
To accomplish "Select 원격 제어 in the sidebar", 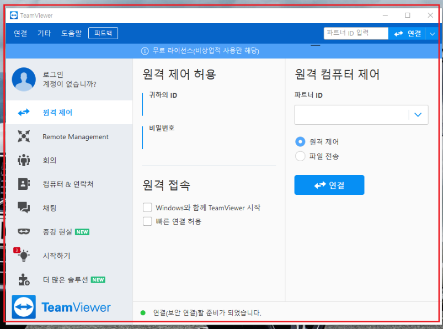I will click(x=69, y=113).
